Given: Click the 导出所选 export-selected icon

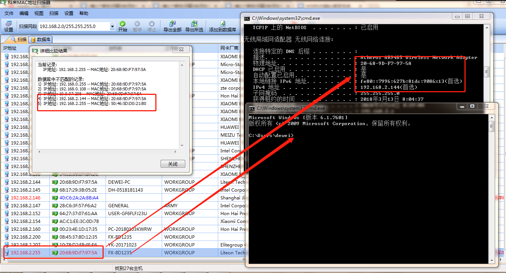Looking at the screenshot, I should (194, 24).
